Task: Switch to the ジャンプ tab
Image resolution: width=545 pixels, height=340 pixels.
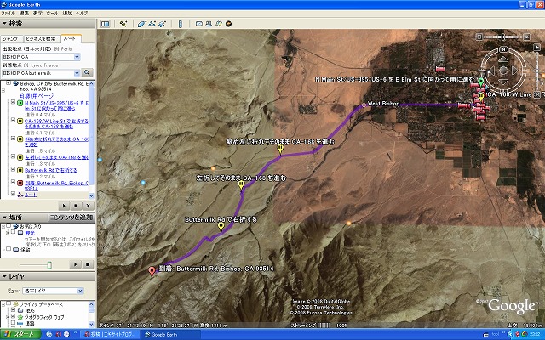Action: tap(11, 39)
